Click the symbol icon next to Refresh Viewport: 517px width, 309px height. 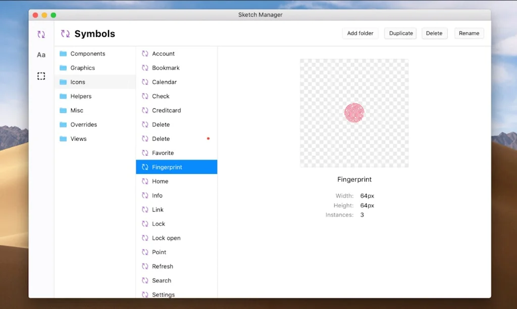point(145,266)
